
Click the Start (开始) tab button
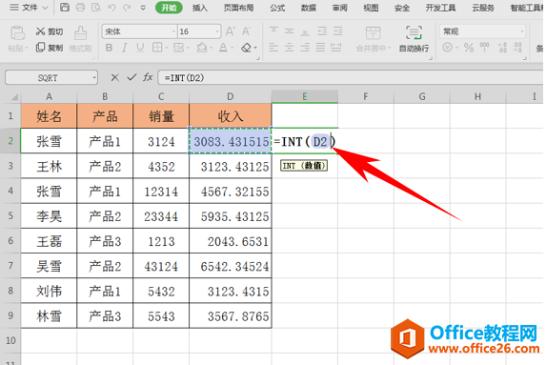tap(169, 8)
